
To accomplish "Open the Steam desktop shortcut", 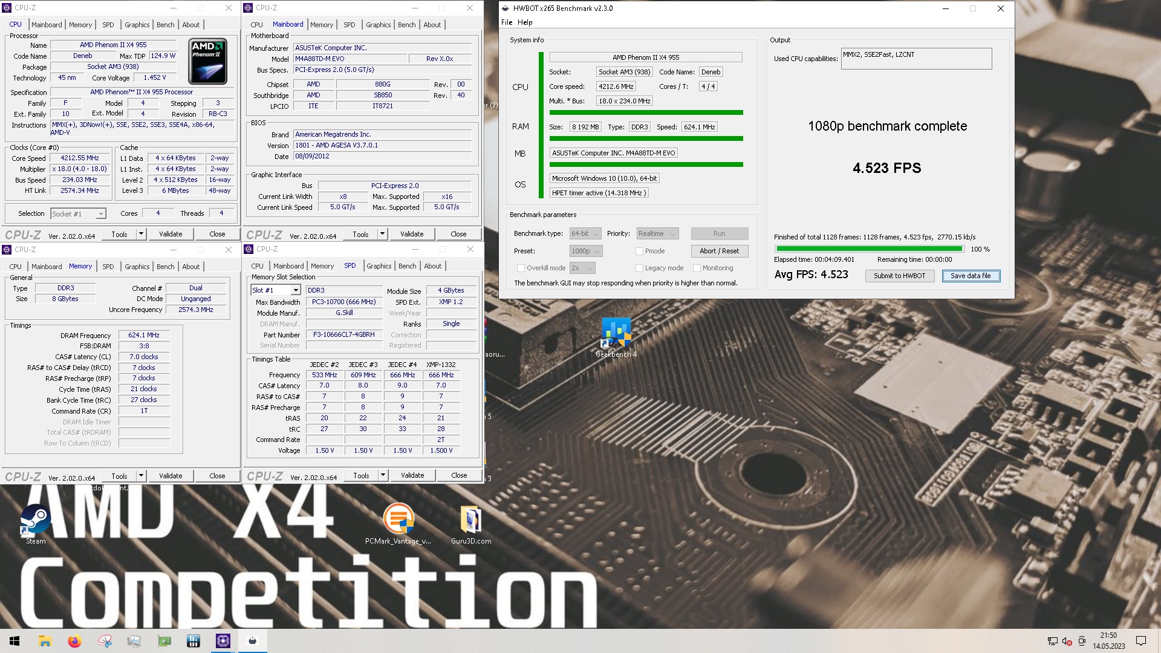I will click(x=36, y=524).
